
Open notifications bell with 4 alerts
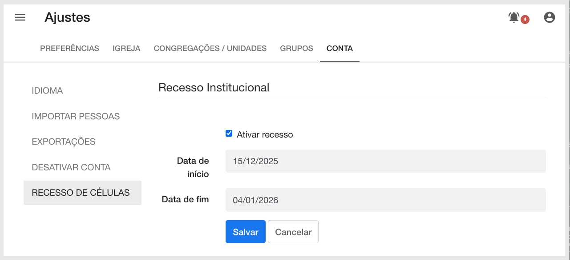(x=514, y=17)
